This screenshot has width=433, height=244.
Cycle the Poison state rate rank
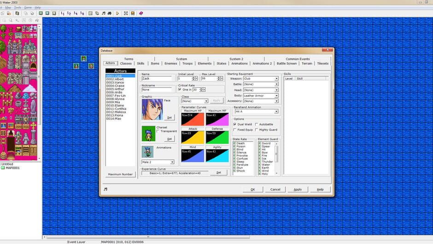pyautogui.click(x=234, y=146)
